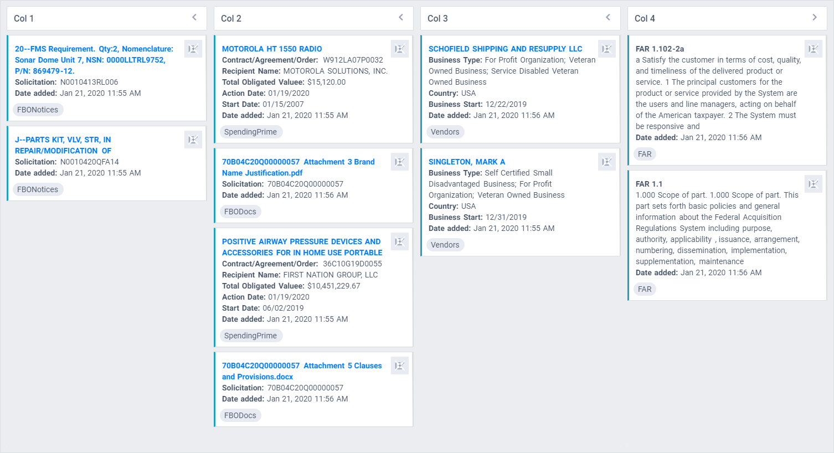This screenshot has width=834, height=453.
Task: Click solicitation number N0010413RL006
Action: pos(89,82)
